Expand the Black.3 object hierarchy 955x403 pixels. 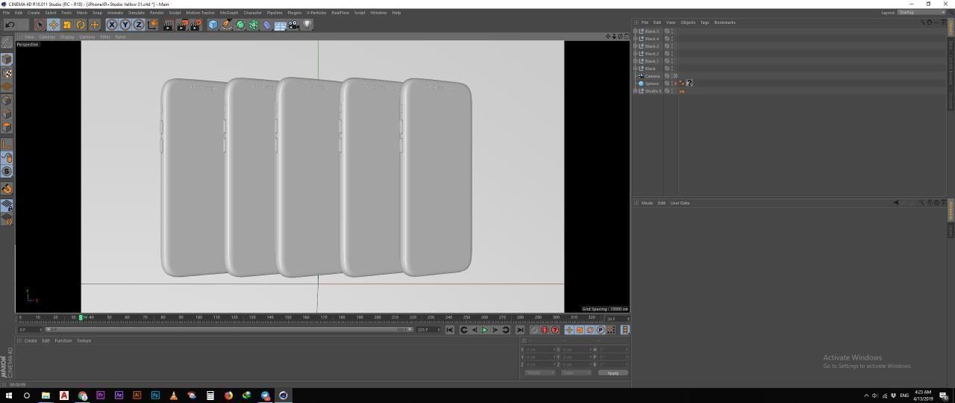(x=636, y=46)
